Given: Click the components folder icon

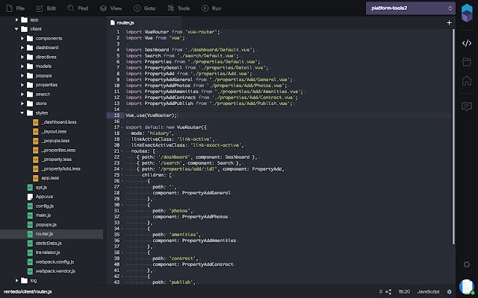Looking at the screenshot, I should point(30,38).
